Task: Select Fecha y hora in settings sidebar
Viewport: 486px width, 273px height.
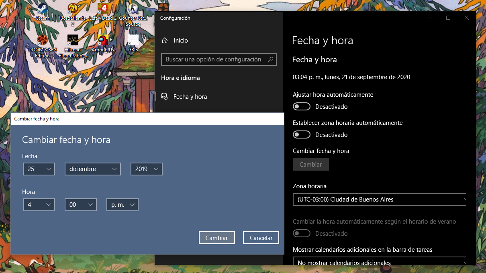Action: click(x=219, y=97)
